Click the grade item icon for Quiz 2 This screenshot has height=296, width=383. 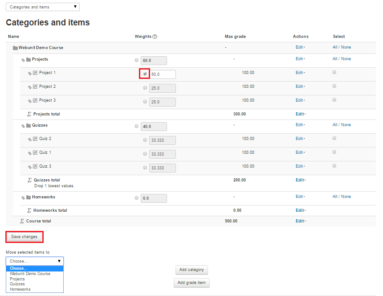[35, 139]
